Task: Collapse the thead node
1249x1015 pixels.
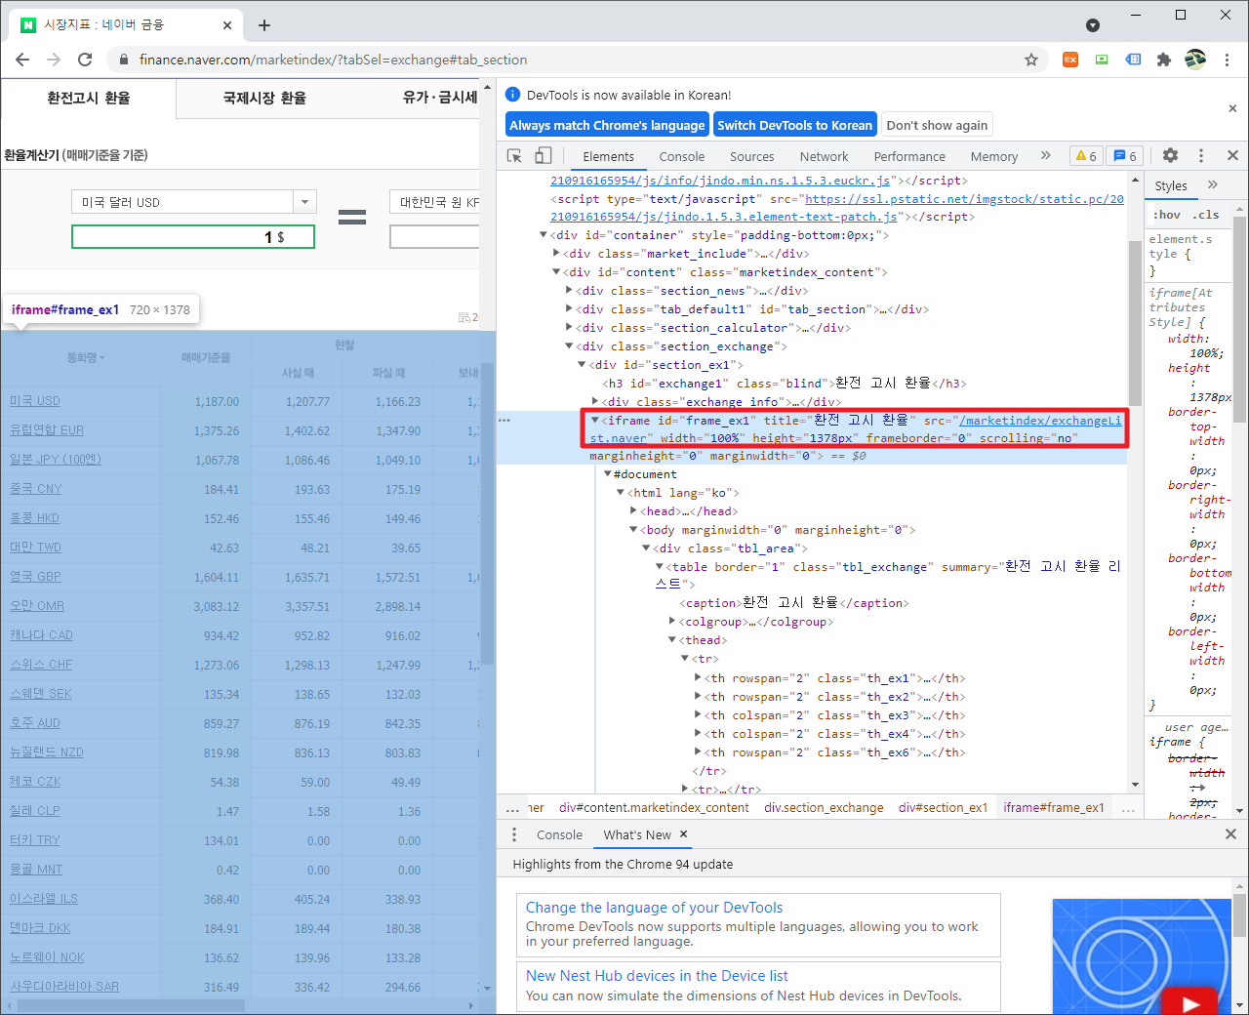Action: (x=671, y=640)
